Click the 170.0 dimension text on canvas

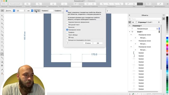pos(94,54)
